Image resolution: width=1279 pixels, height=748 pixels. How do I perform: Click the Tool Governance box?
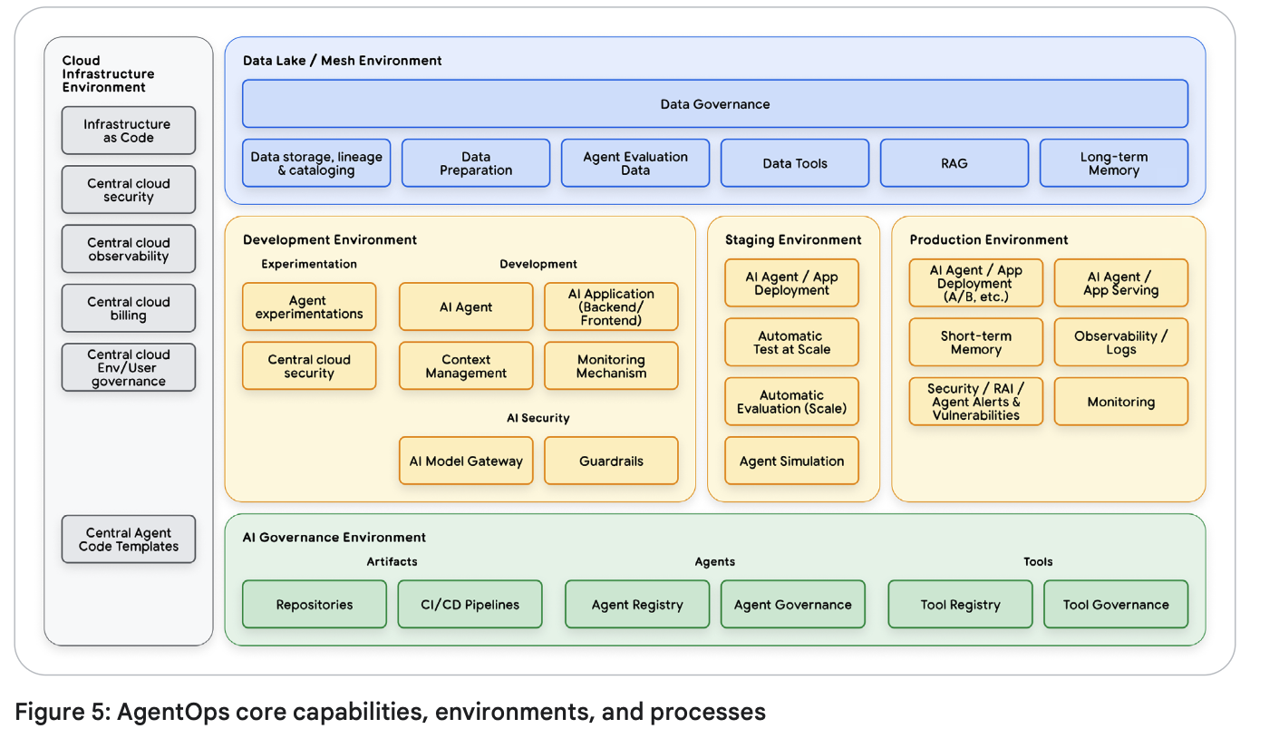pos(1116,605)
